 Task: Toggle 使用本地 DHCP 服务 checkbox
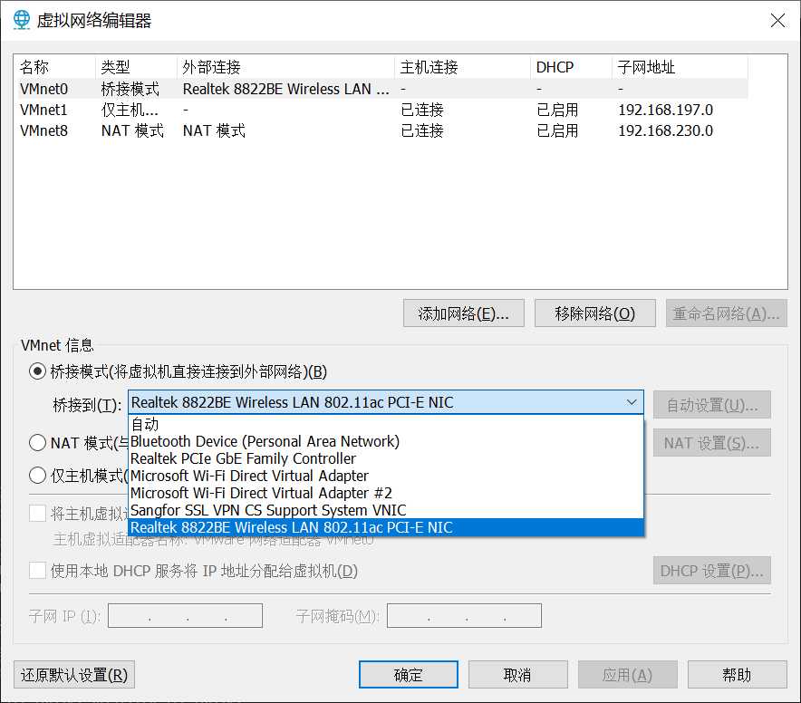click(37, 570)
